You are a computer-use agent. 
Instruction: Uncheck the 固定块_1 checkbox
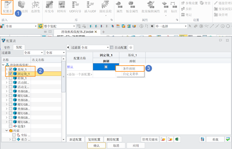[x=10, y=74]
